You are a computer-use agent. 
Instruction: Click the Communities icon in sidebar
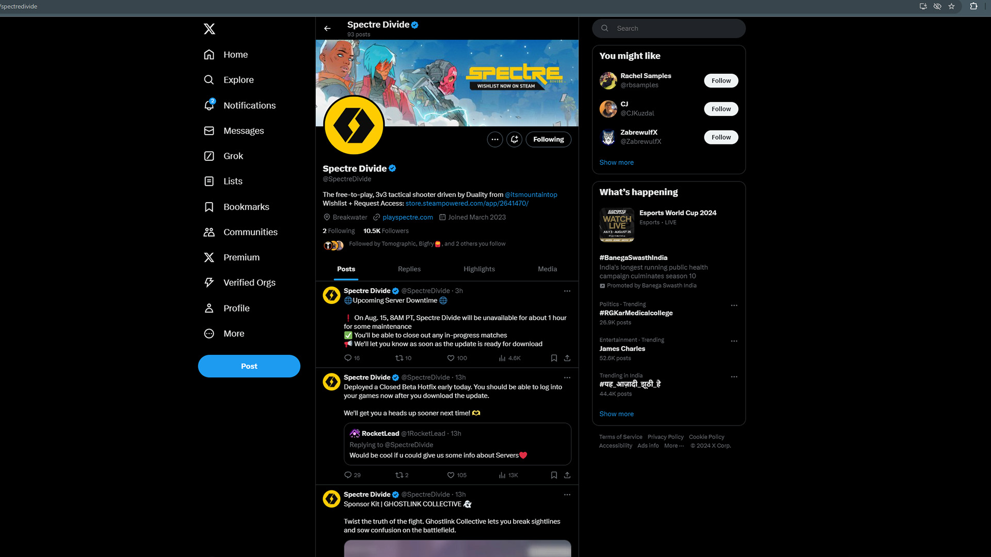pos(209,232)
